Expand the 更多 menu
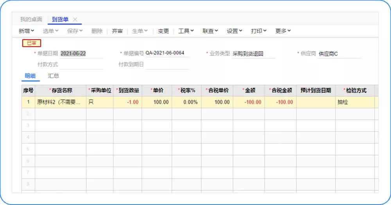 pyautogui.click(x=283, y=31)
